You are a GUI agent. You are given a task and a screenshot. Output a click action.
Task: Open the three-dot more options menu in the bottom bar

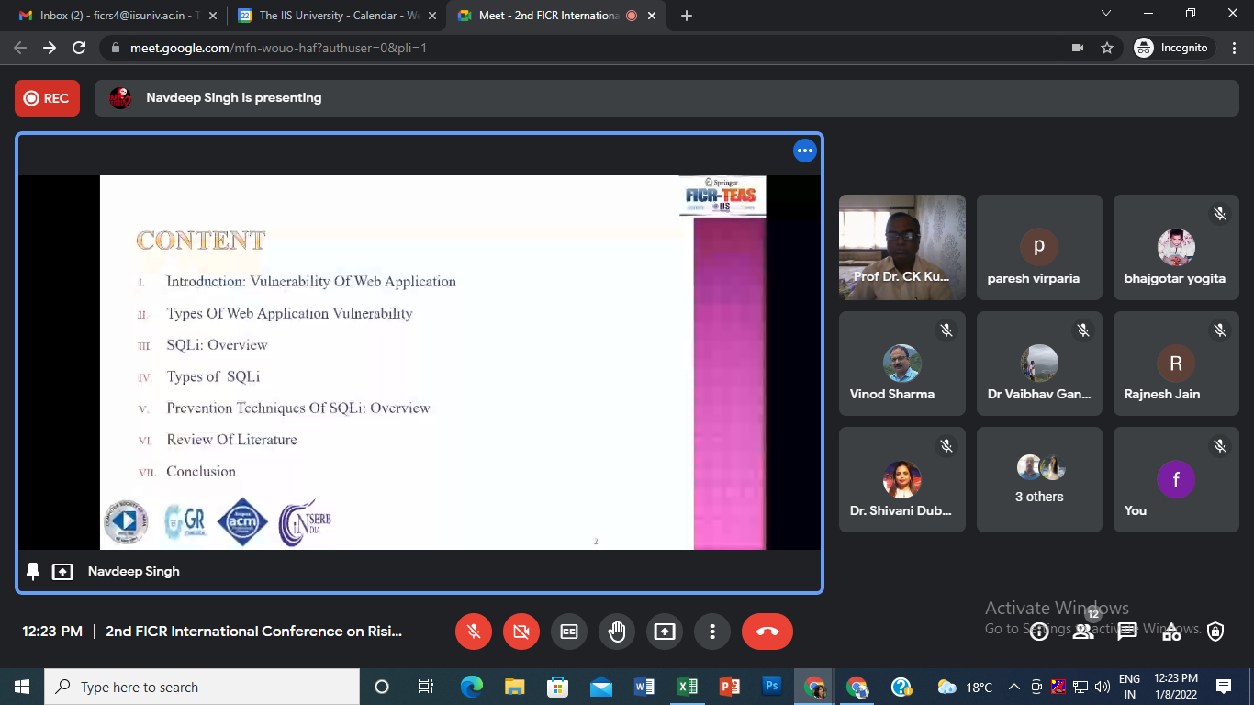[x=712, y=632]
